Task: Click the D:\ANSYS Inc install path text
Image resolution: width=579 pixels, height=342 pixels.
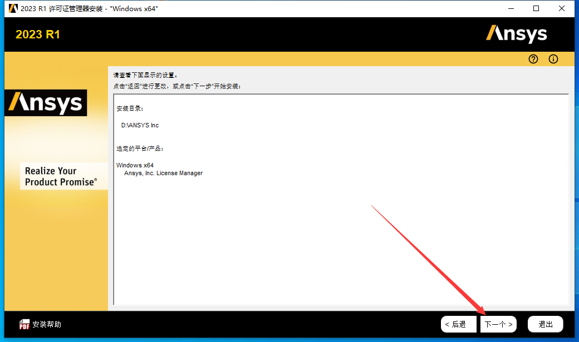Action: tap(139, 125)
